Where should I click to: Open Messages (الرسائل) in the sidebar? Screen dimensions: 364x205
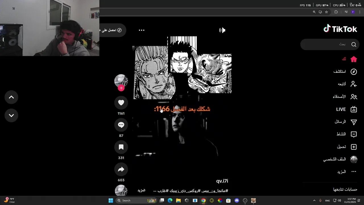click(x=346, y=122)
